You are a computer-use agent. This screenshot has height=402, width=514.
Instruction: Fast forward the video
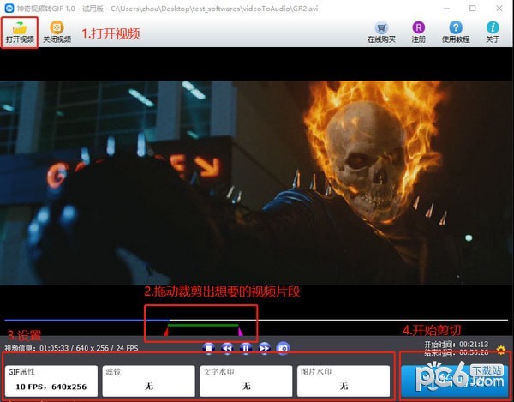(x=265, y=348)
